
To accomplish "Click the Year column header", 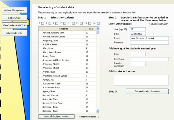I will click(x=91, y=29).
